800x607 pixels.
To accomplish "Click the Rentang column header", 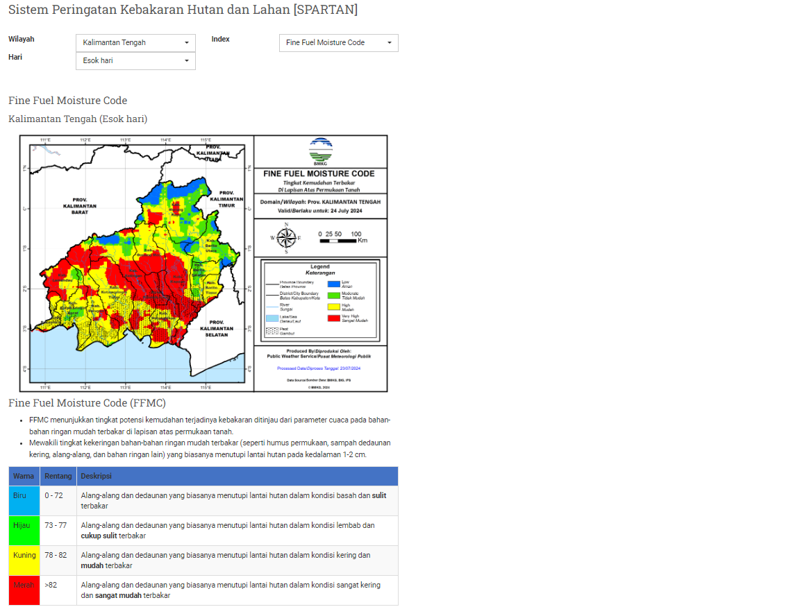I will (58, 476).
